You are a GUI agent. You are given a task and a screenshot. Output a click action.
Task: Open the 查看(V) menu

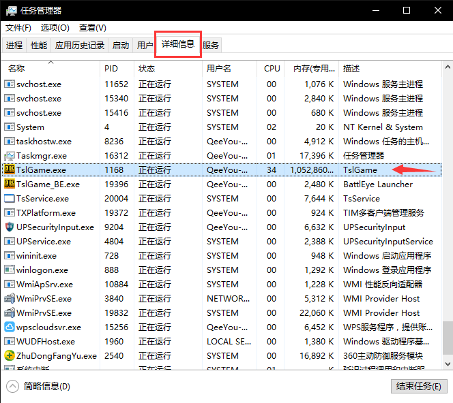tap(93, 28)
